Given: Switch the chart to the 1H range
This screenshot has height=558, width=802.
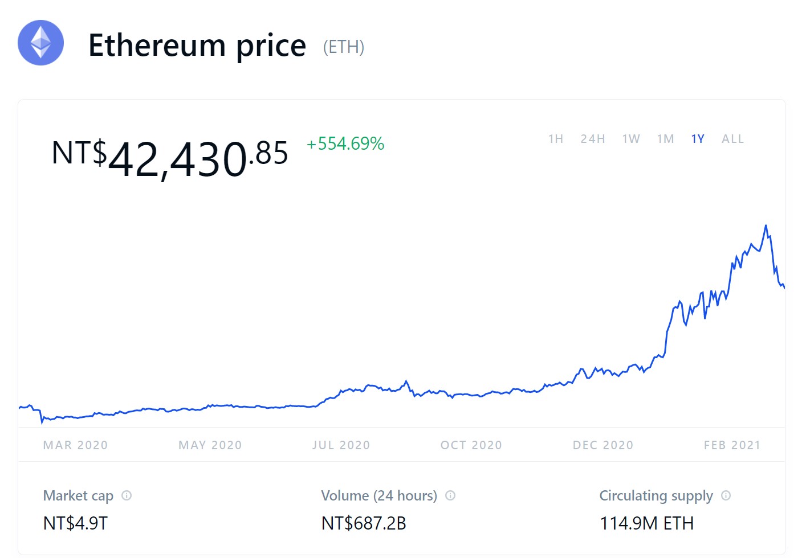Looking at the screenshot, I should point(556,139).
